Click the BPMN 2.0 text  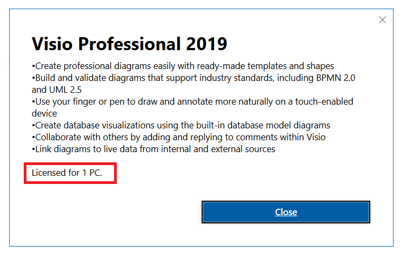336,78
